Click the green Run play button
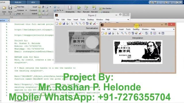This screenshot has height=103, width=184. (79, 8)
